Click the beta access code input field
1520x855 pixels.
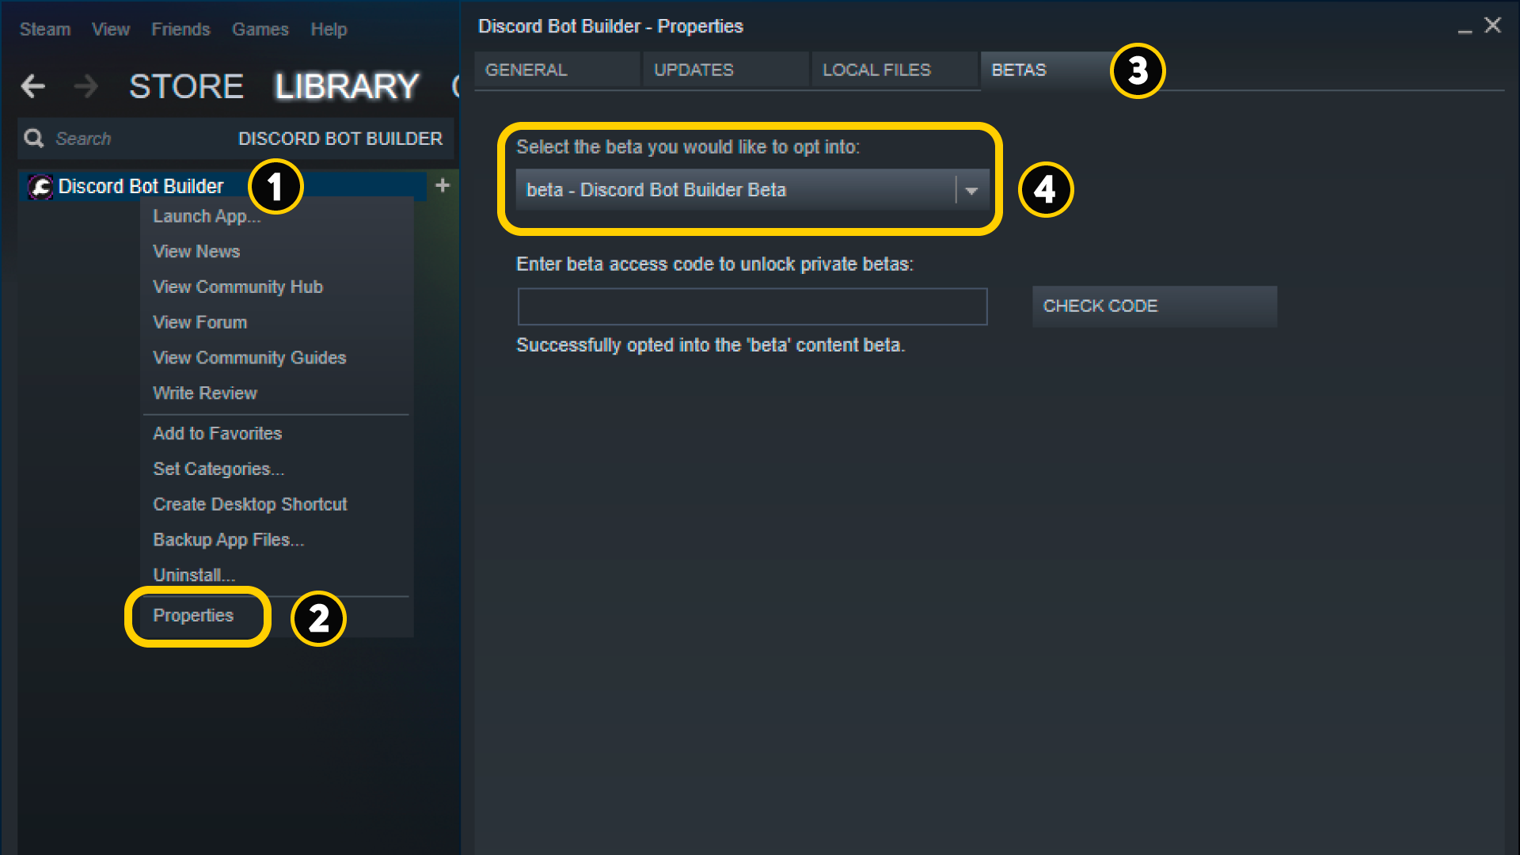[751, 306]
